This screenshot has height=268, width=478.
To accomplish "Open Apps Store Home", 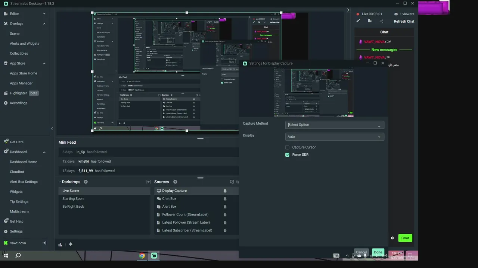I will point(24,73).
